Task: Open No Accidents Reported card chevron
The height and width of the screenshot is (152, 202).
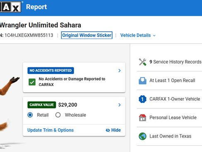Action: (x=120, y=71)
